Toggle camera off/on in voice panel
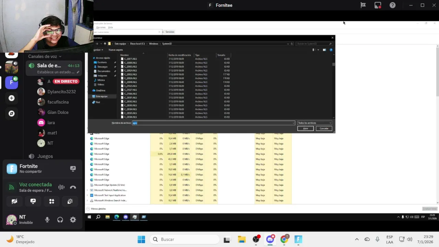The width and height of the screenshot is (439, 247). (x=14, y=201)
